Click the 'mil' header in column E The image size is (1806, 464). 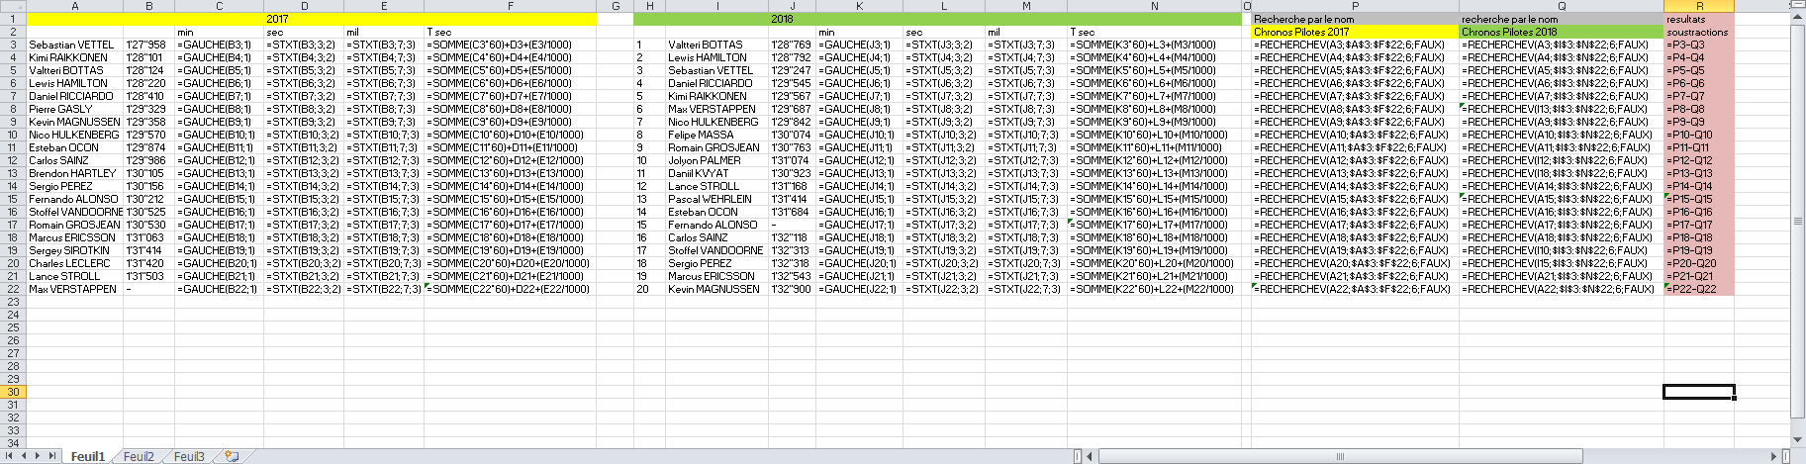(384, 32)
